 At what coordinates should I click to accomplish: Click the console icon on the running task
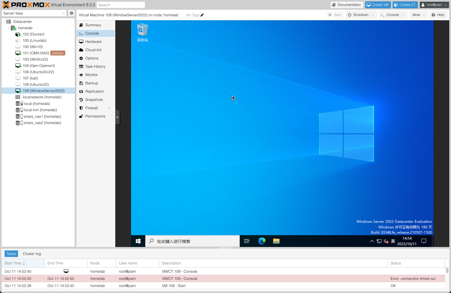tap(66, 271)
